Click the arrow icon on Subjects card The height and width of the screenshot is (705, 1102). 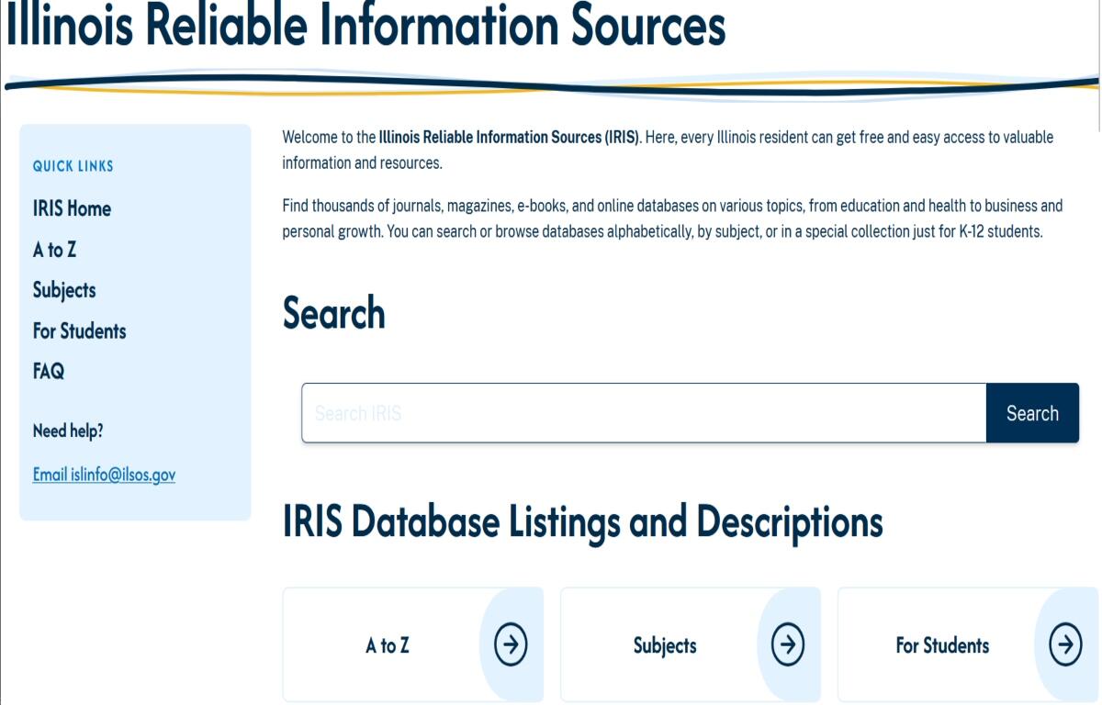pos(788,645)
